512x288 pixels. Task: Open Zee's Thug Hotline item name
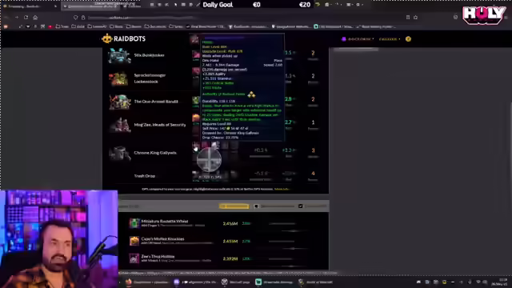pyautogui.click(x=158, y=257)
